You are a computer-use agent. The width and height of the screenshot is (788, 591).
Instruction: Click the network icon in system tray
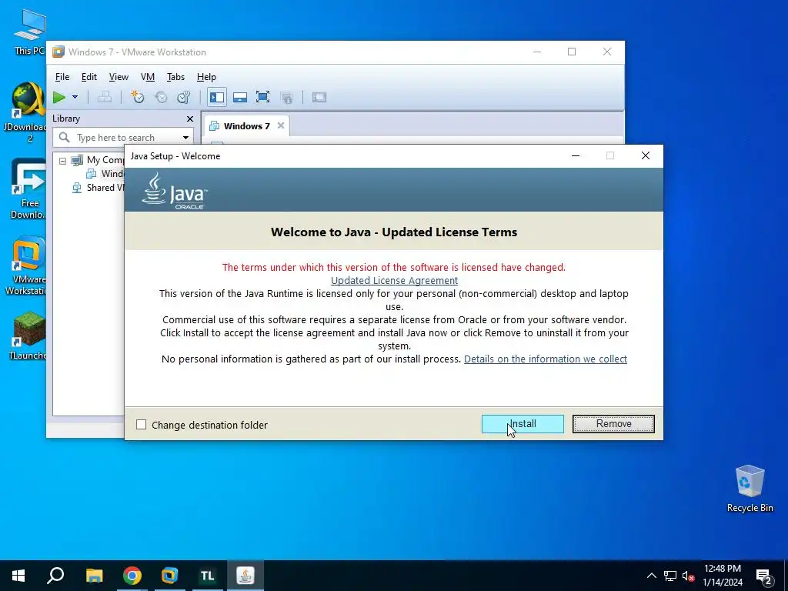coord(670,576)
